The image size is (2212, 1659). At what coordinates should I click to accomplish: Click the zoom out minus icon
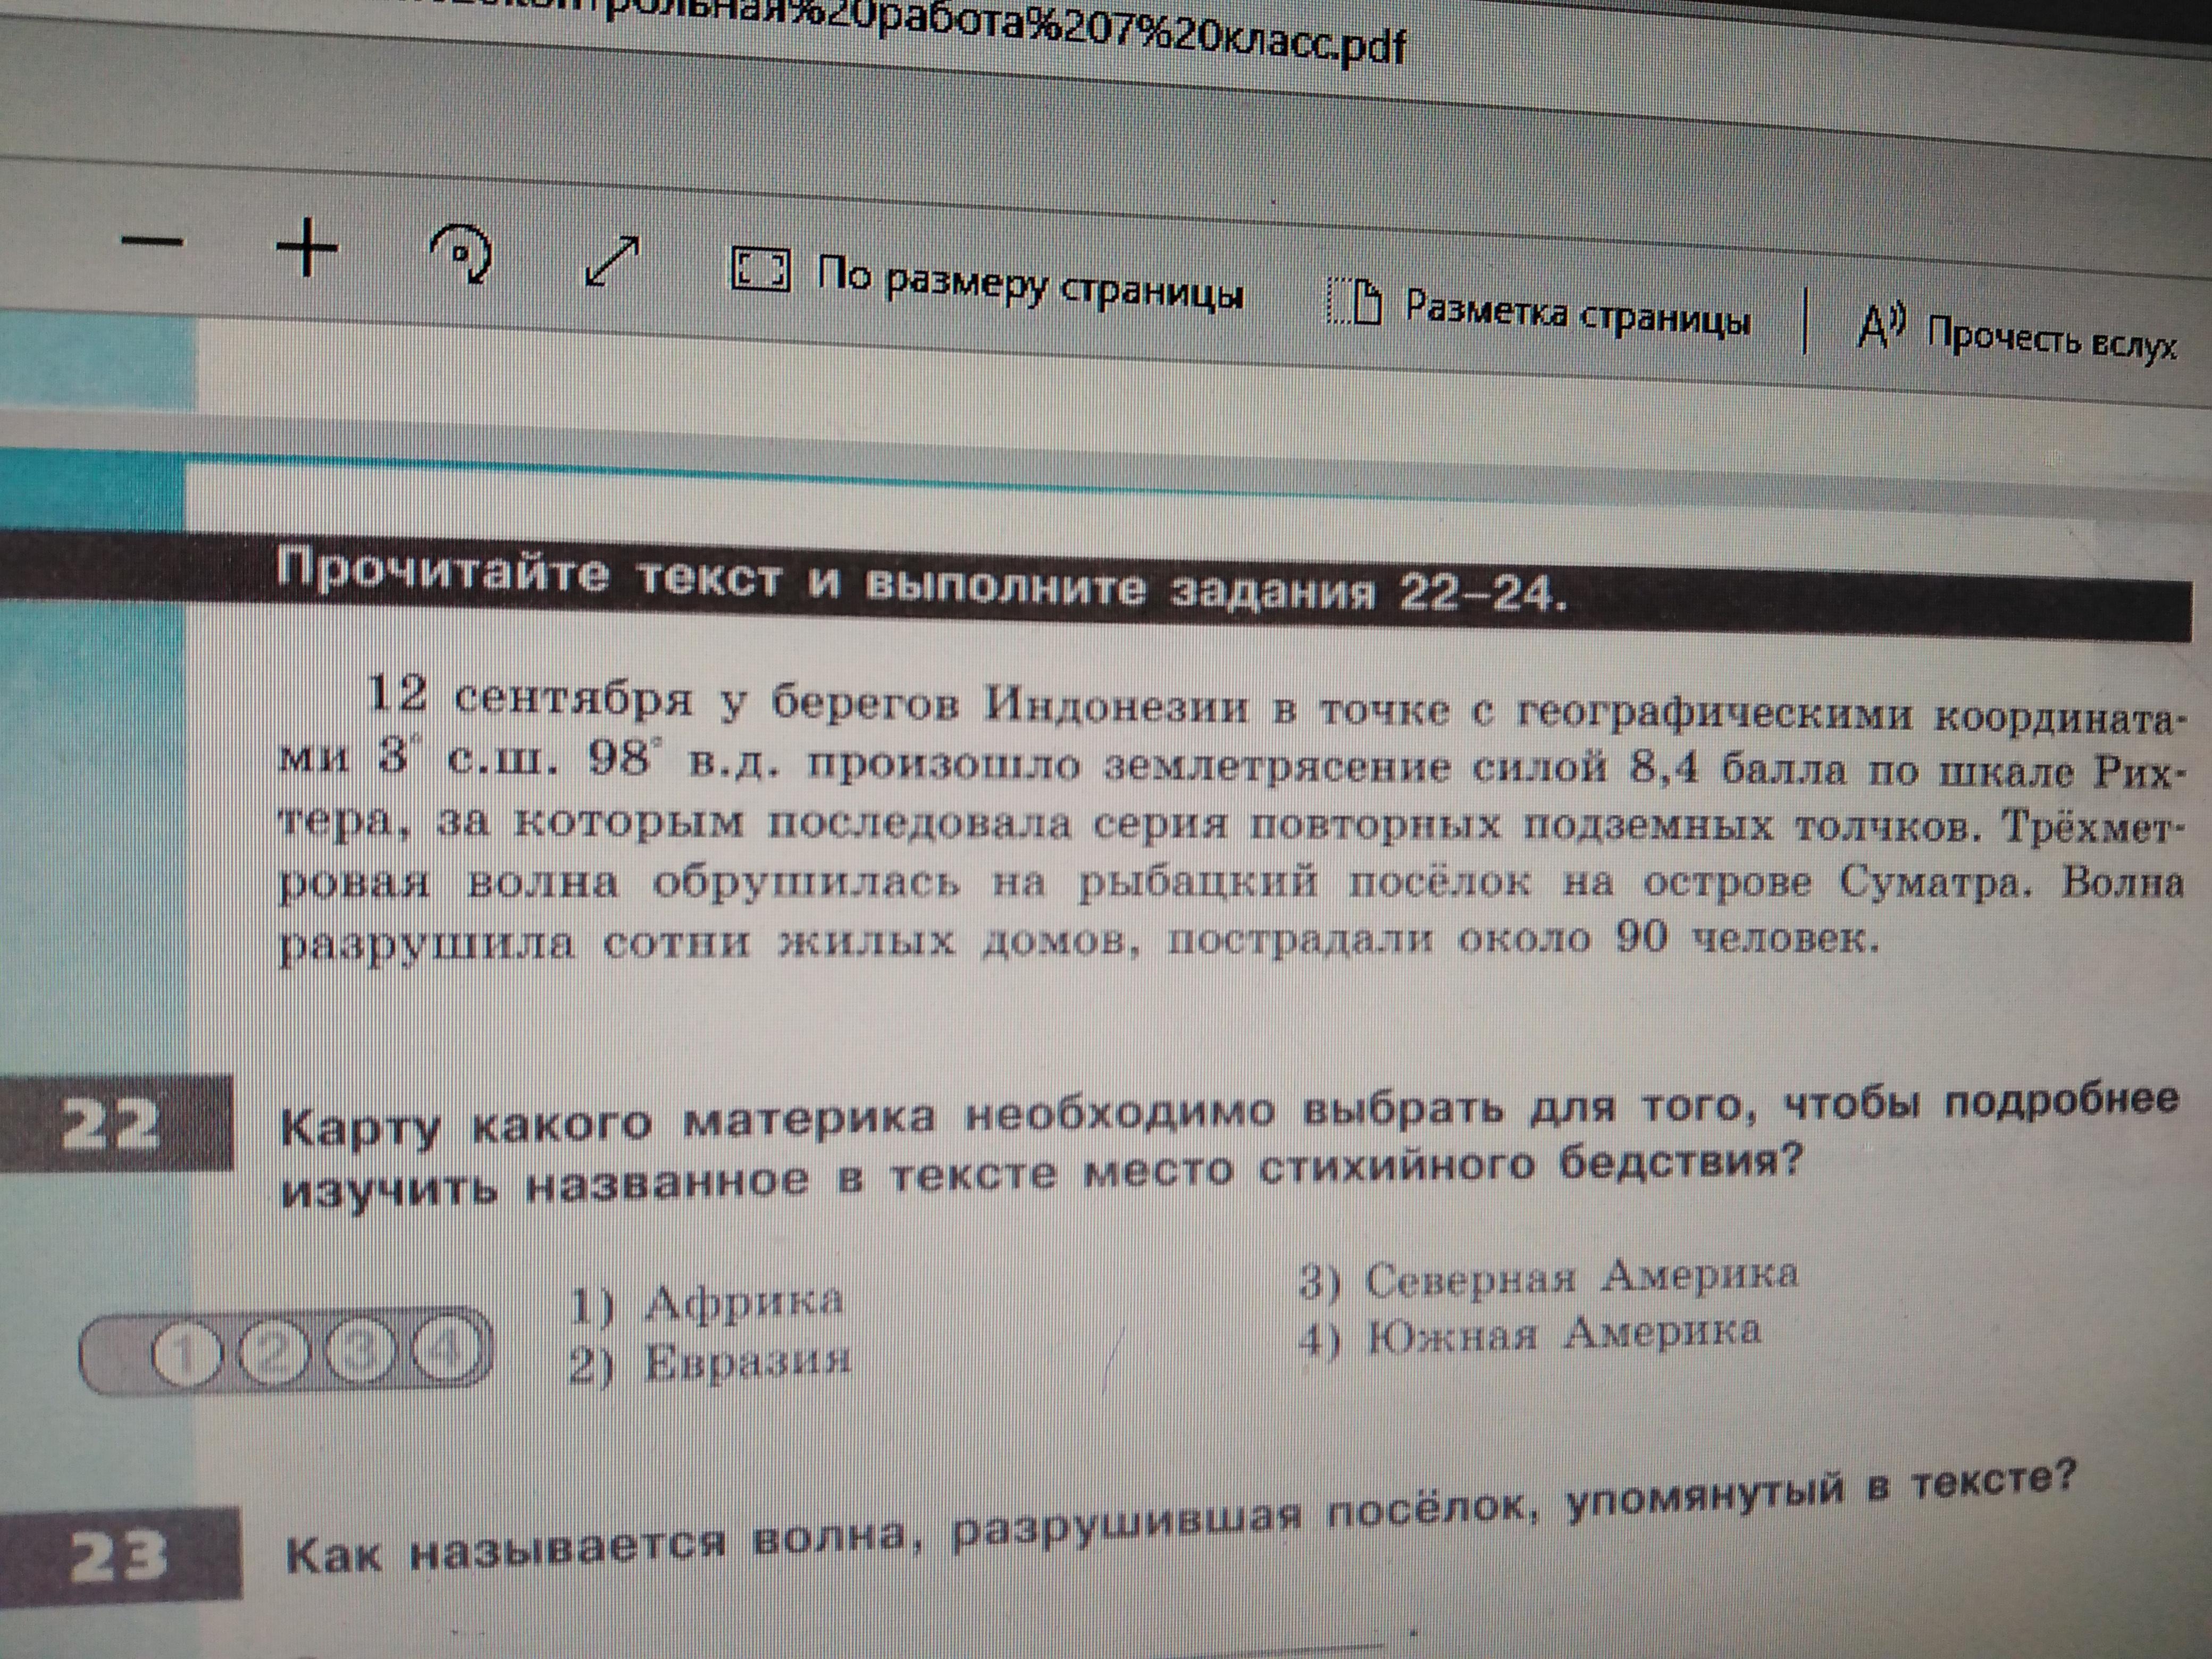pyautogui.click(x=152, y=241)
